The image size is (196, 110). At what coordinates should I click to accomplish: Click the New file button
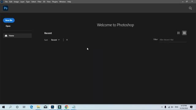pyautogui.click(x=9, y=20)
